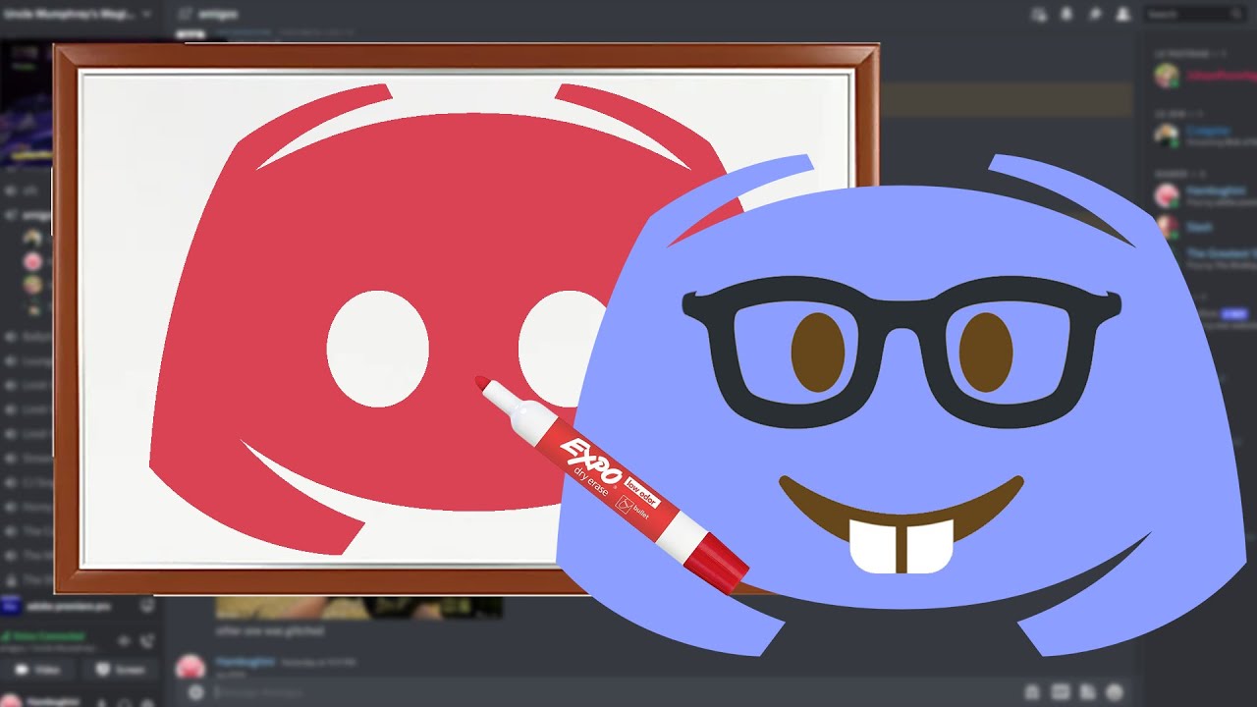Open the sticker picker icon
Image resolution: width=1257 pixels, height=707 pixels.
click(1087, 691)
